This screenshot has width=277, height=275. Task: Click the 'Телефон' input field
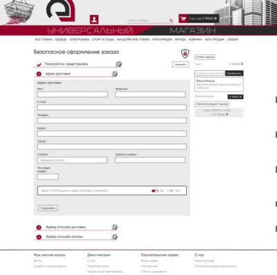coord(112,120)
